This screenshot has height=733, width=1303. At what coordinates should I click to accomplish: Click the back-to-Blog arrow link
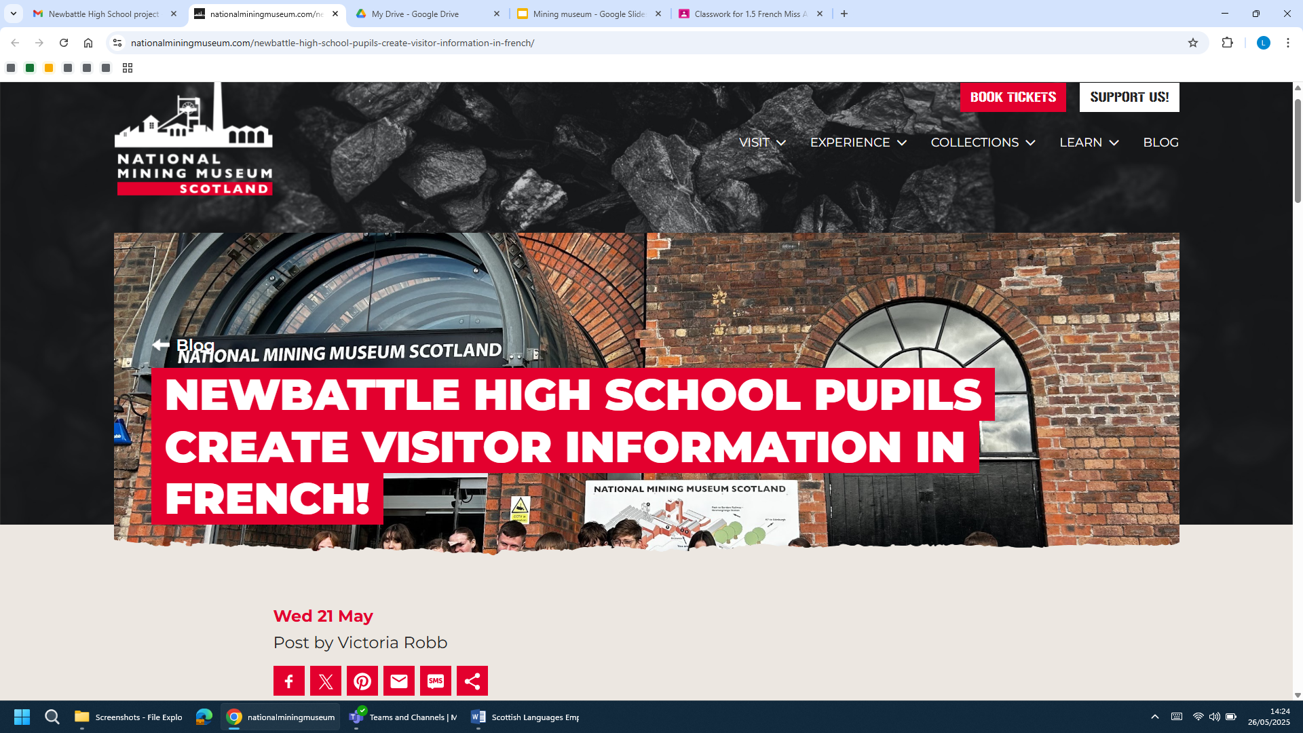(x=183, y=345)
